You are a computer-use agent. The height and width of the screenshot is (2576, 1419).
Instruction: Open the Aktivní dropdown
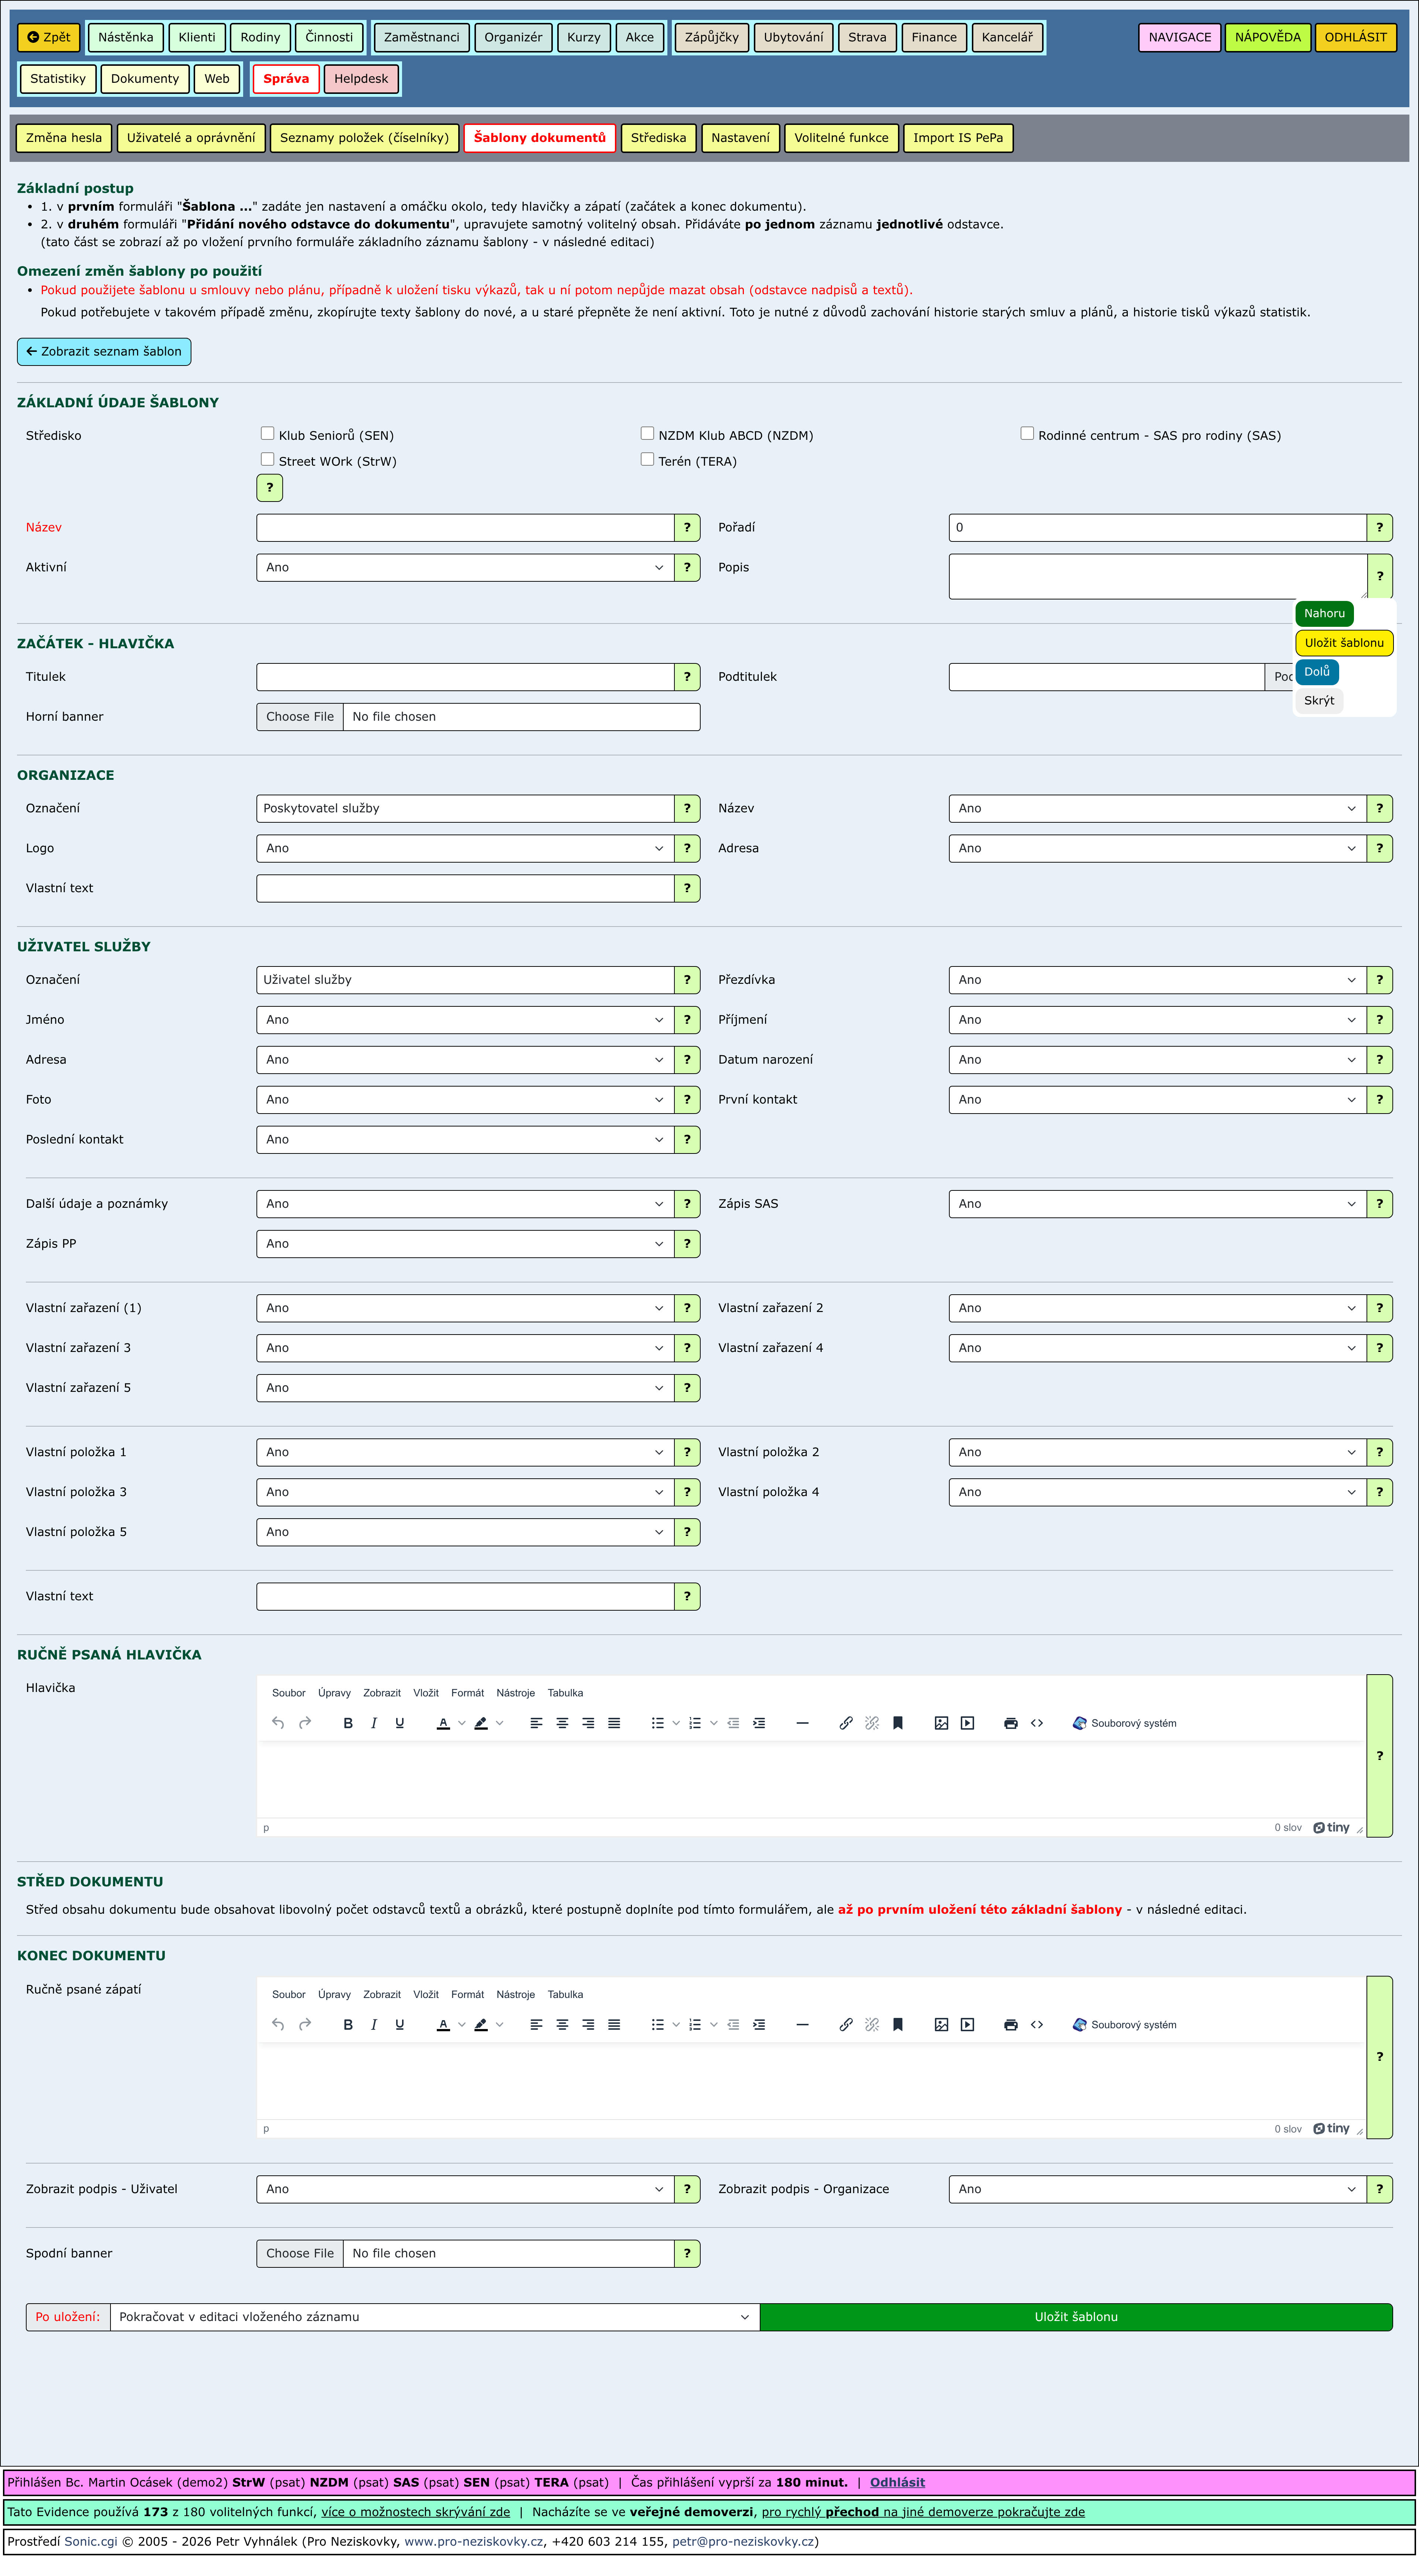(x=465, y=567)
